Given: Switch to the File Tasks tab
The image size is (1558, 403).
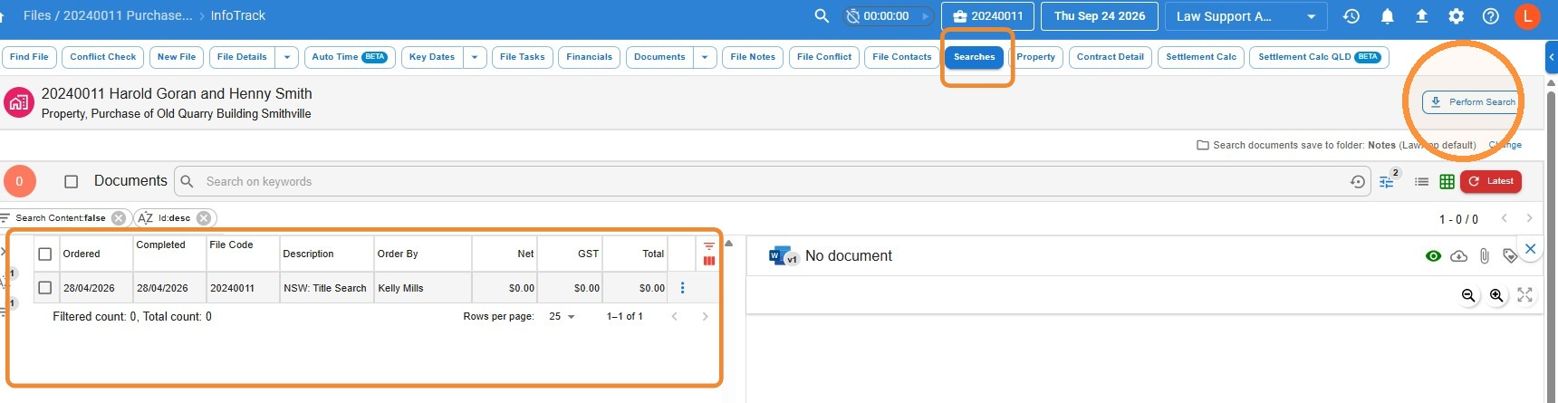Looking at the screenshot, I should [x=523, y=57].
